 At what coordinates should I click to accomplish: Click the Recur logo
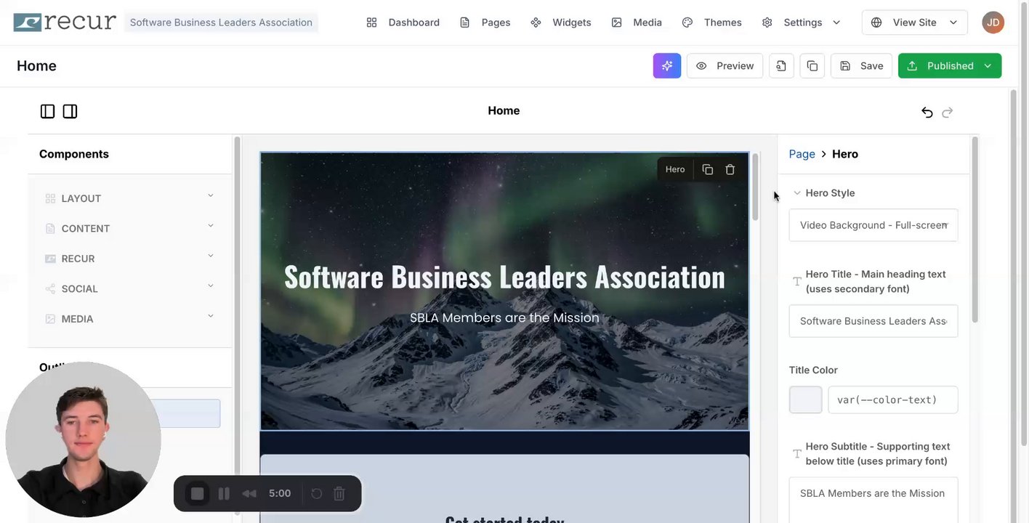[x=65, y=22]
